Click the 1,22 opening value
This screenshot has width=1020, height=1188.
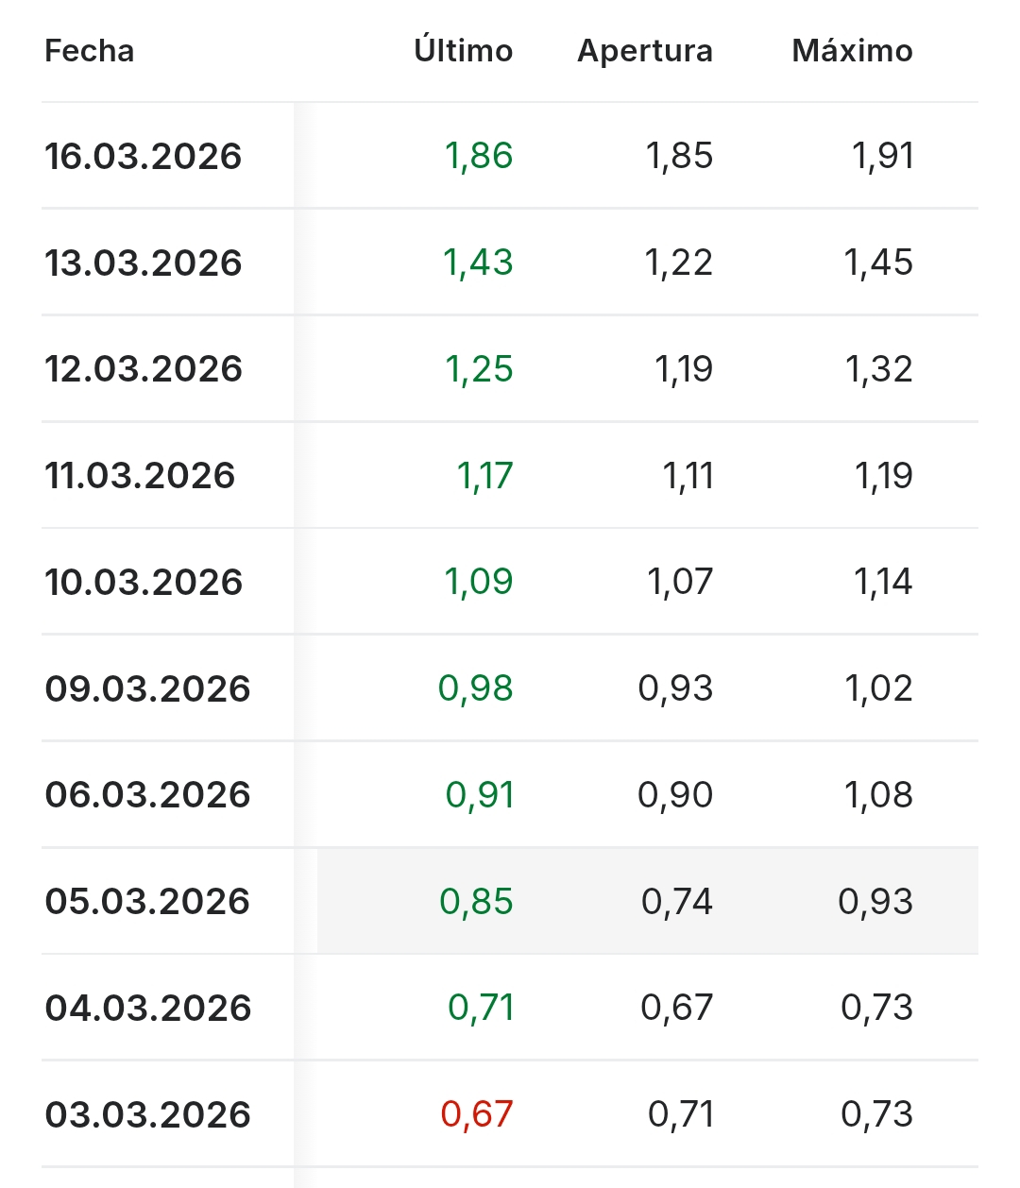point(678,263)
